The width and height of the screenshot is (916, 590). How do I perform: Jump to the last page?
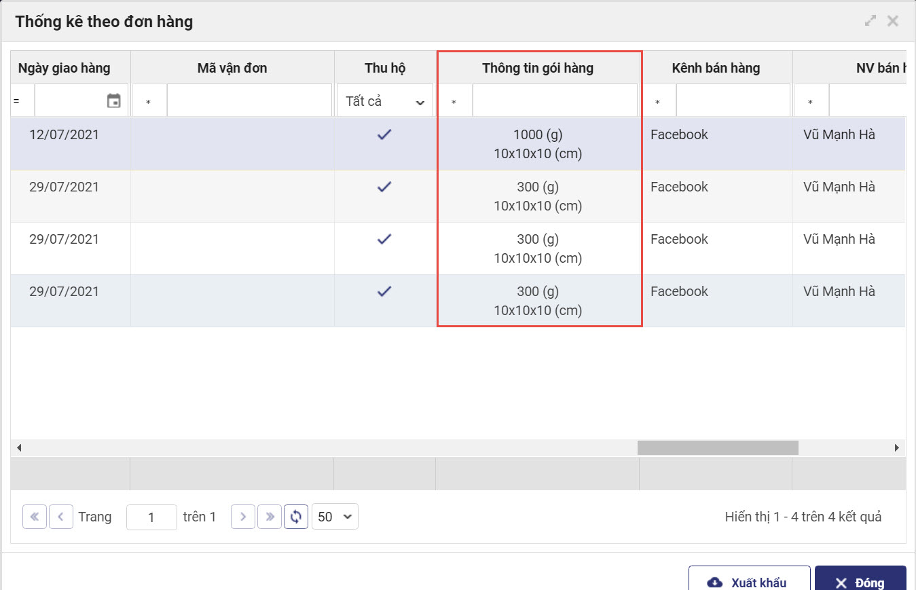tap(270, 517)
